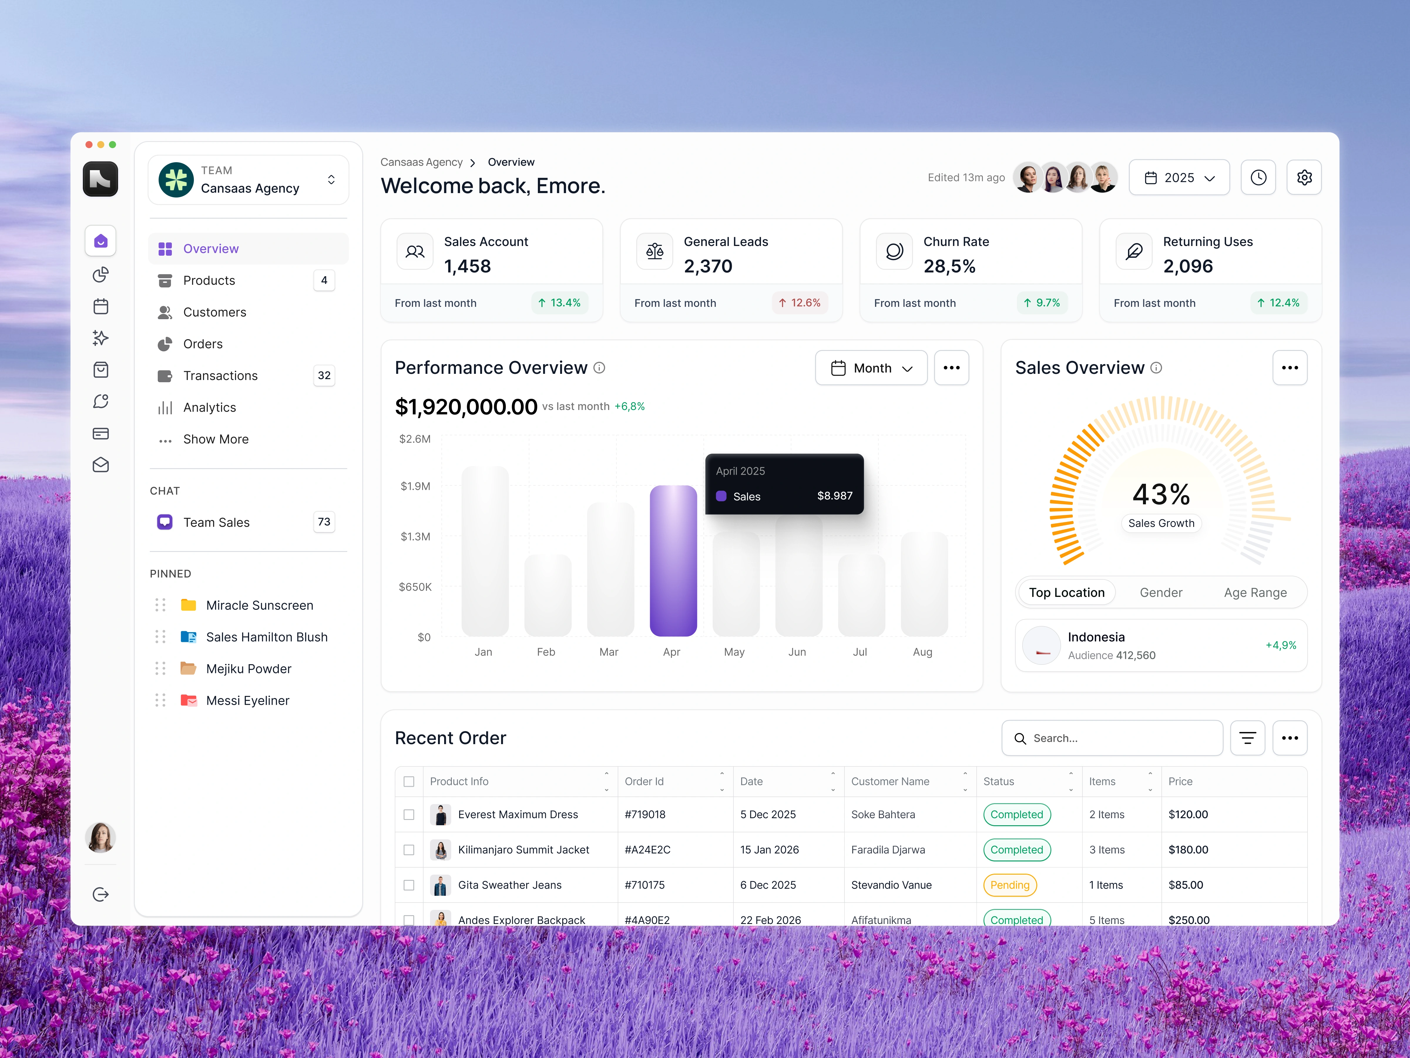Screen dimensions: 1410x1058
Task: Check the Everest Maximum Dress row checkbox
Action: [409, 814]
